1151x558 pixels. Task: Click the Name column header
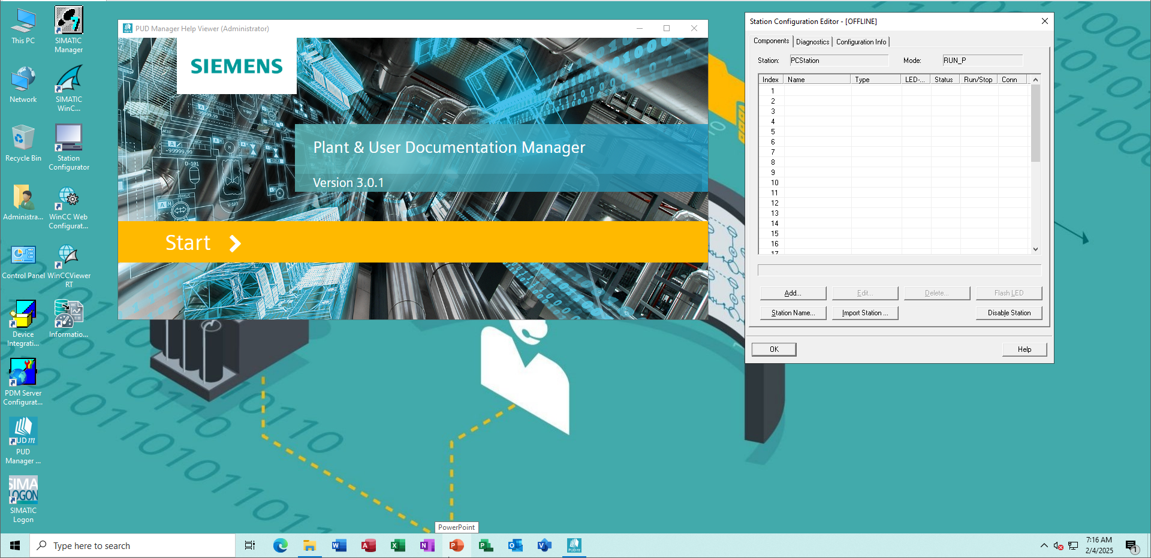816,79
